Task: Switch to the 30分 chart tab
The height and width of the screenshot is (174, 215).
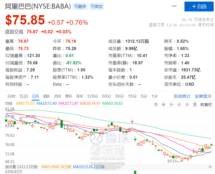Action: tap(120, 96)
